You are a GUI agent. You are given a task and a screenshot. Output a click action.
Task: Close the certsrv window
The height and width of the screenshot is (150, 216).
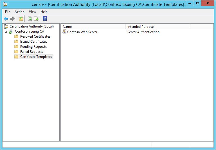208,3
